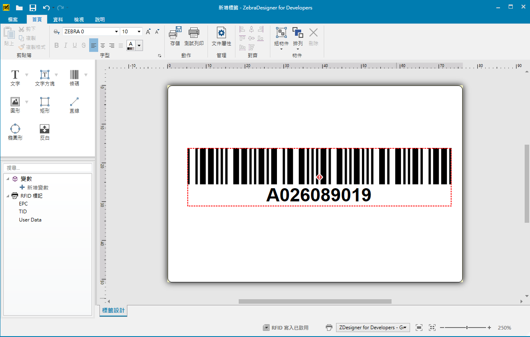Click the font color swatch
The width and height of the screenshot is (530, 337).
pos(131,45)
